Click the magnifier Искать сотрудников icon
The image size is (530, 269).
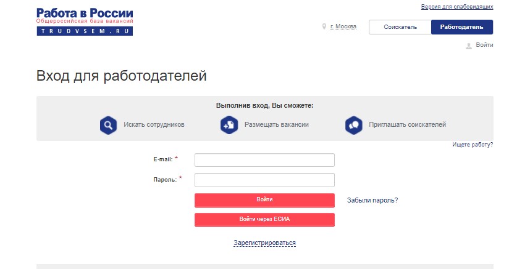pos(109,125)
